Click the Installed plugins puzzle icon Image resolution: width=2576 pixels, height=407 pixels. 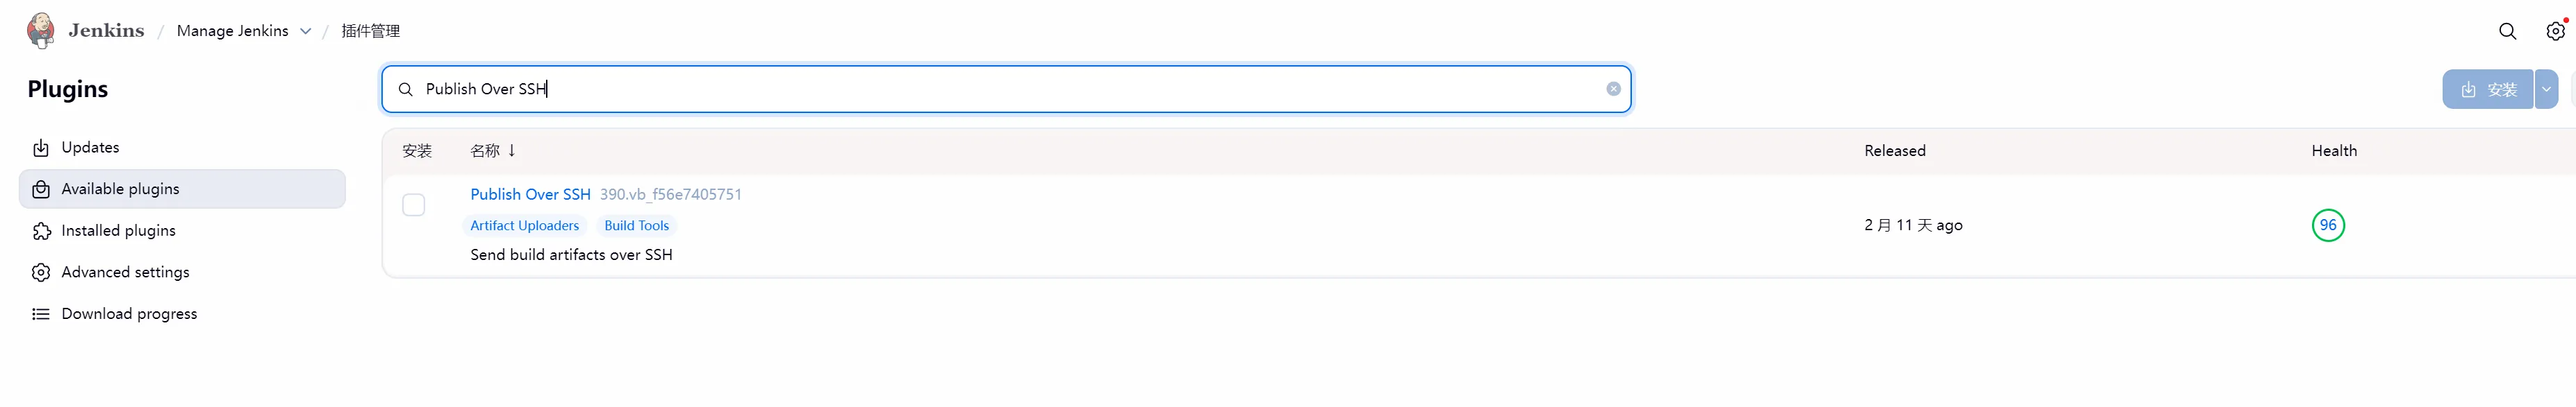pyautogui.click(x=41, y=232)
